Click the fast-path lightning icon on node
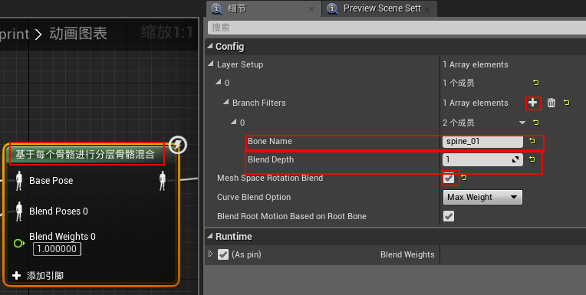Viewport: 586px width, 295px height. (177, 145)
